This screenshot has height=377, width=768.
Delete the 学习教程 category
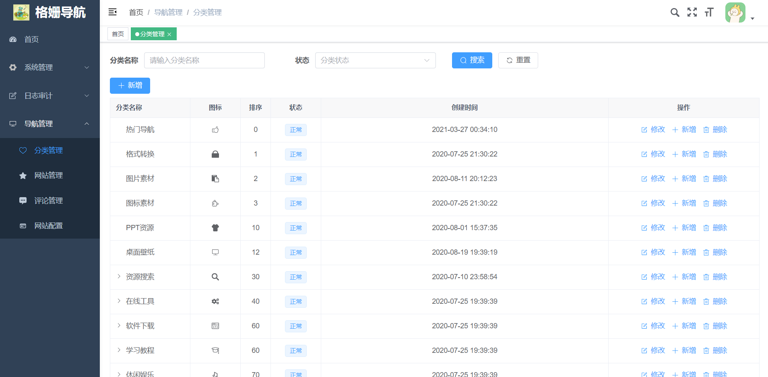tap(715, 350)
